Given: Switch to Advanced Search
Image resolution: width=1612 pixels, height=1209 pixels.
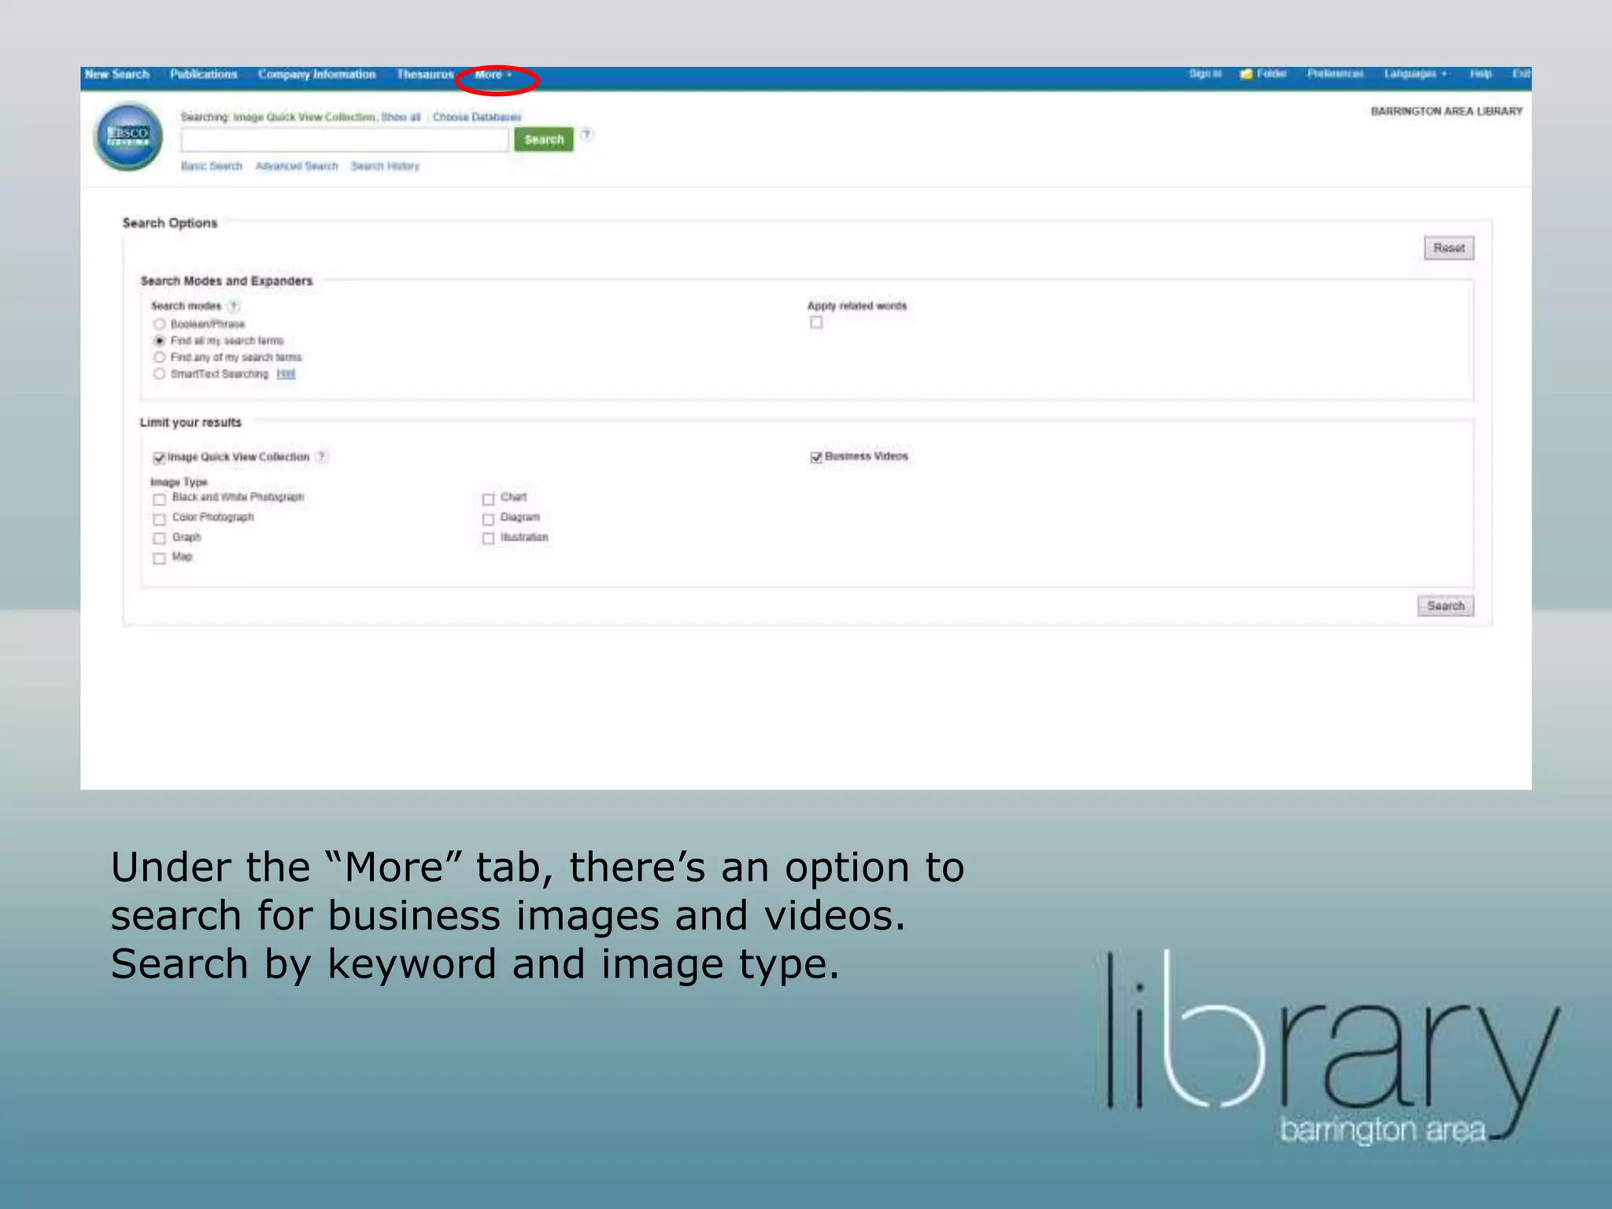Looking at the screenshot, I should pyautogui.click(x=297, y=166).
